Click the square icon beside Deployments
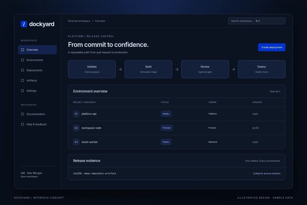 pyautogui.click(x=23, y=70)
